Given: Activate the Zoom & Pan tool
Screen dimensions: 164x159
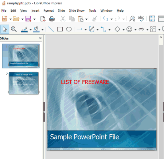Looking at the screenshot, I should click(13, 29).
